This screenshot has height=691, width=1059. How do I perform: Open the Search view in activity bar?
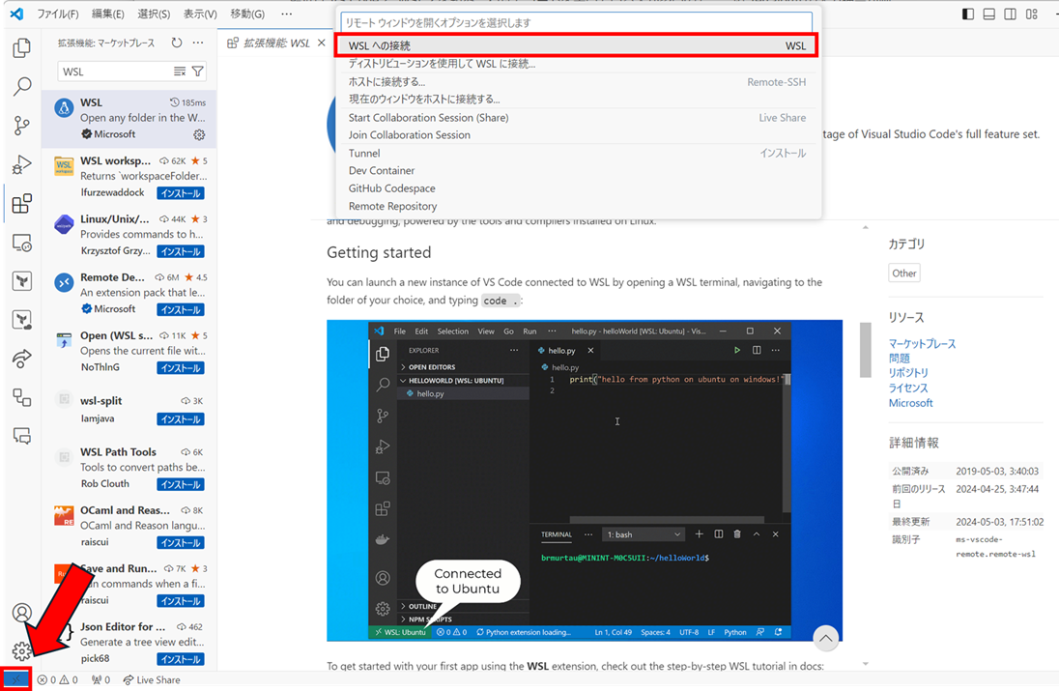[21, 86]
